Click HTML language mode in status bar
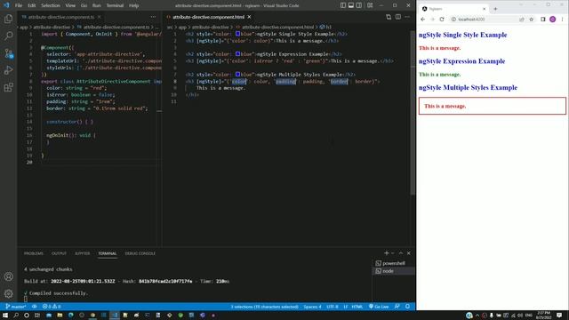This screenshot has height=320, width=569. [357, 307]
